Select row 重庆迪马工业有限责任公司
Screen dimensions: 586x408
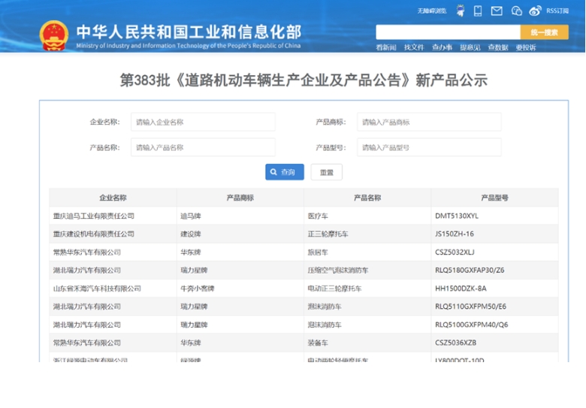tap(304, 216)
